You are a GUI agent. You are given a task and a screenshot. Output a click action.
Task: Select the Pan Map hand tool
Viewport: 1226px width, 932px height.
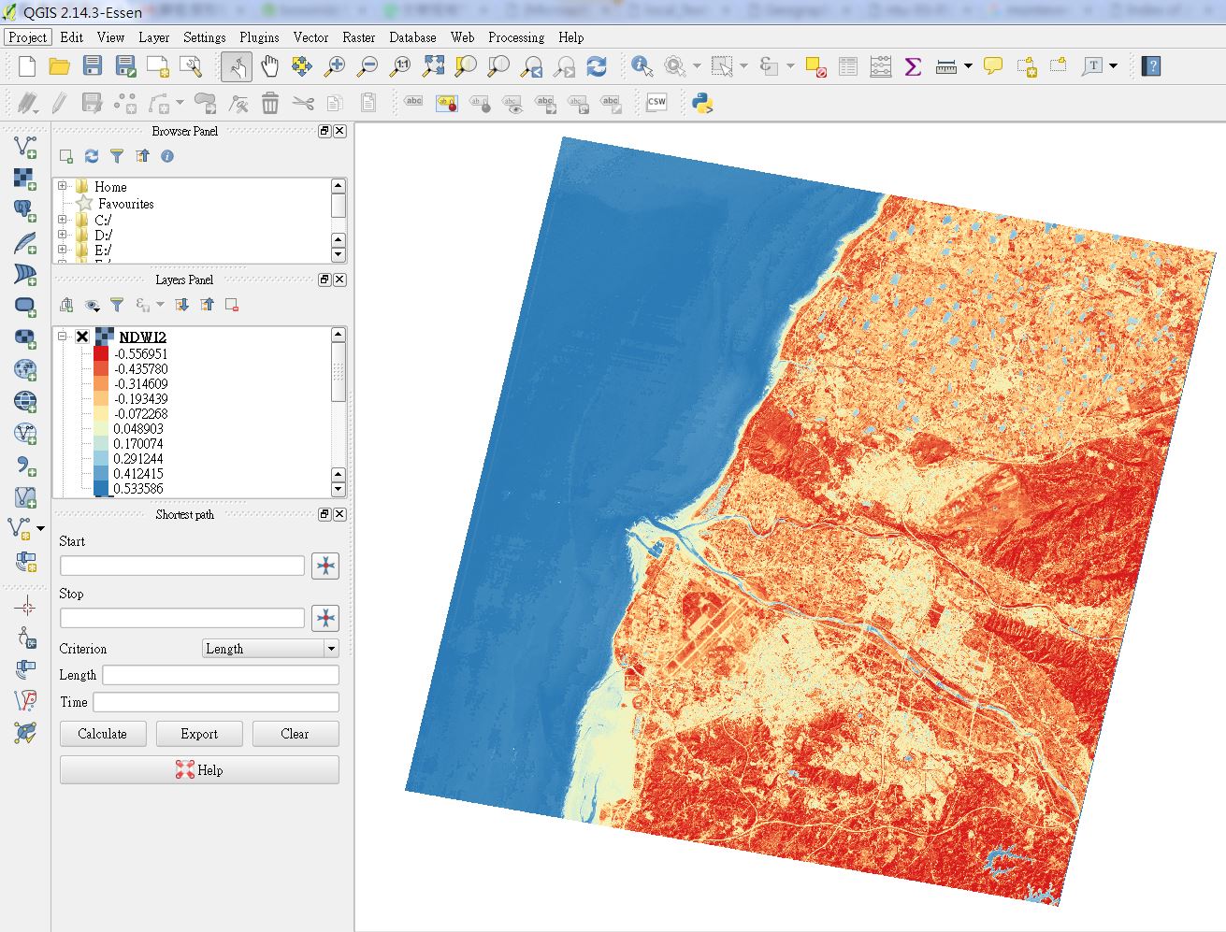(x=269, y=66)
